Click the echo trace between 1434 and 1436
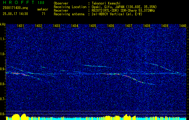The width and height of the screenshot is (189, 120). [95, 66]
